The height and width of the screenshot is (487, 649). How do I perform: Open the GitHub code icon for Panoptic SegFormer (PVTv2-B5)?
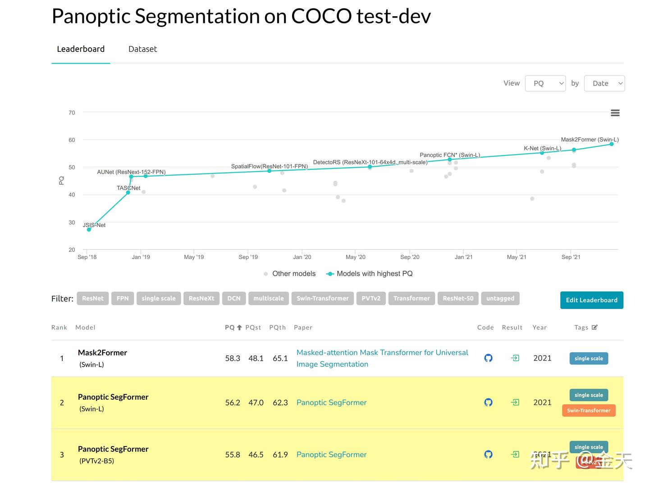(488, 455)
